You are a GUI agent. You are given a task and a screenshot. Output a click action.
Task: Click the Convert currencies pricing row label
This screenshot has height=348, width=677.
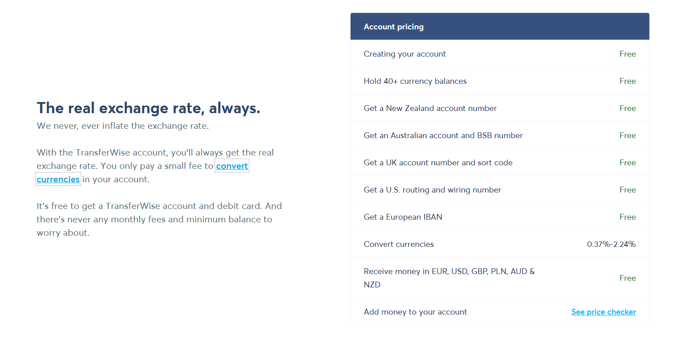click(x=399, y=244)
